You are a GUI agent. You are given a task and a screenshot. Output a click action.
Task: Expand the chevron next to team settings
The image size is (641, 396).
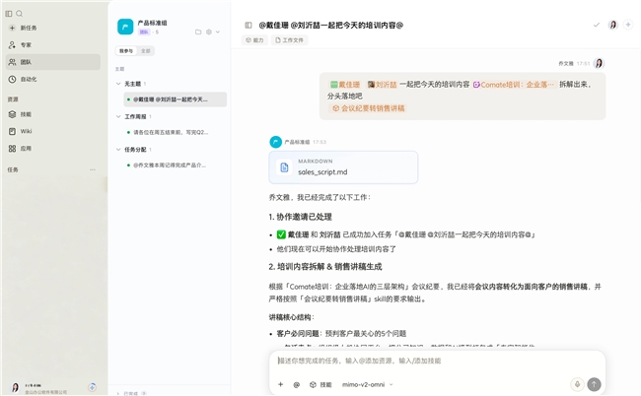point(218,32)
